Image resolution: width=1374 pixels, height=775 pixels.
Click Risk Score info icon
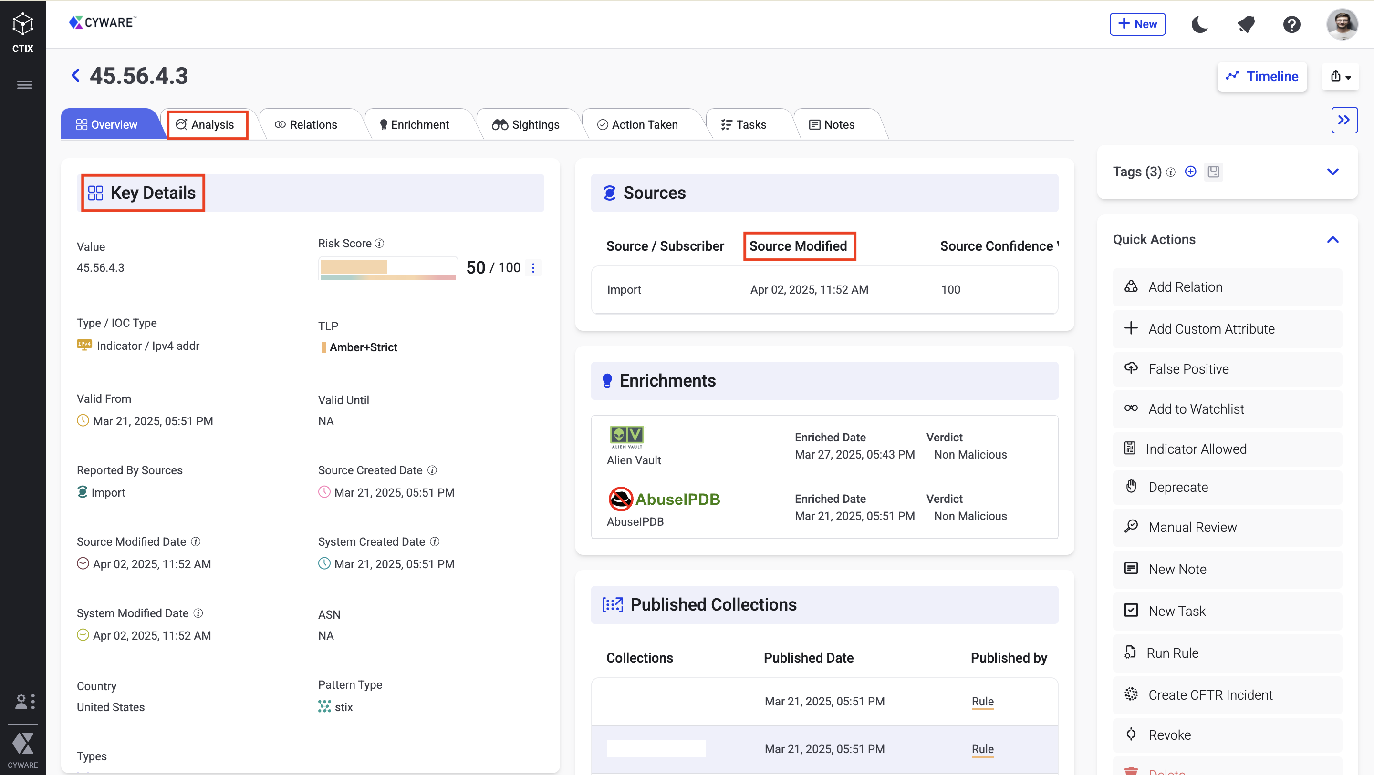379,244
